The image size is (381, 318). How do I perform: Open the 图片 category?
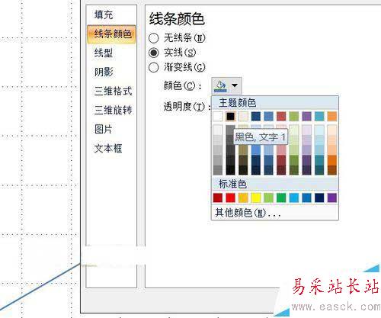[103, 129]
